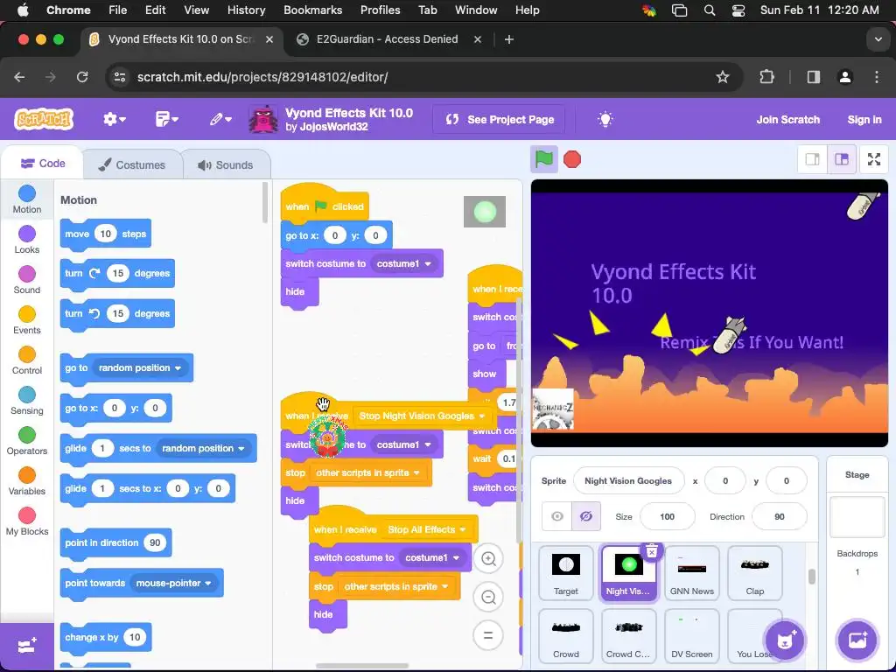Reset workspace zoom to default
The image size is (896, 672).
click(x=488, y=635)
